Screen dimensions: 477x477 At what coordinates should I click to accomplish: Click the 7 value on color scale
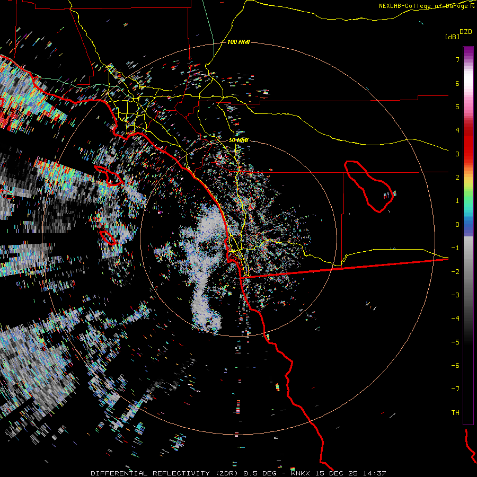pyautogui.click(x=457, y=59)
